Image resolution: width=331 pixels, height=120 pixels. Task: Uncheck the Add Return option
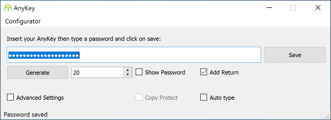pos(204,72)
